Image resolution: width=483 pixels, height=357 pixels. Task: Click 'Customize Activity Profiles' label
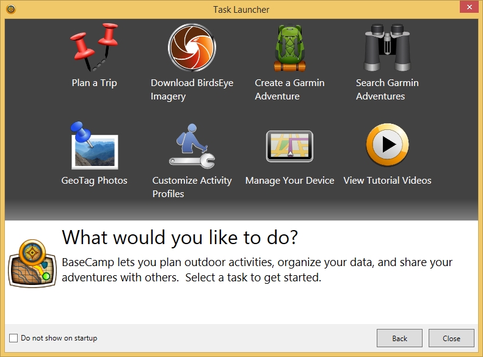click(192, 187)
